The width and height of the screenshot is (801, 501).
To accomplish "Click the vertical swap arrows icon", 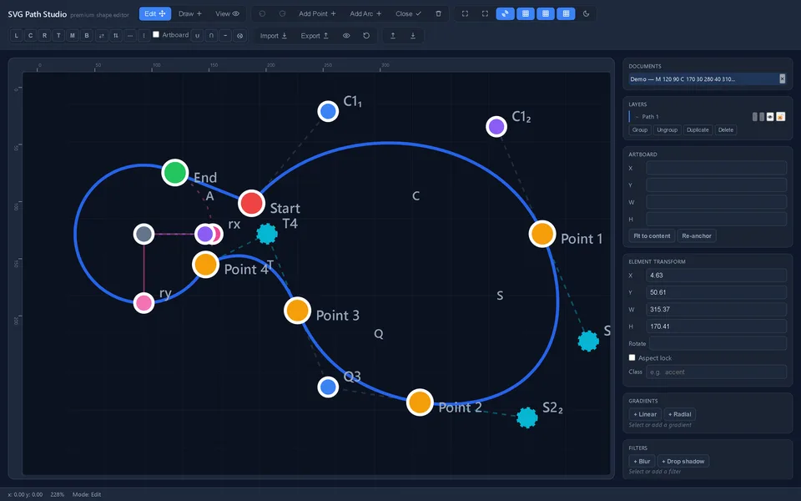I will 115,35.
